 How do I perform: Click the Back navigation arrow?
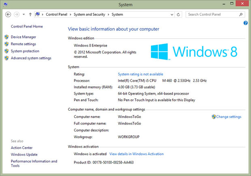[8, 14]
